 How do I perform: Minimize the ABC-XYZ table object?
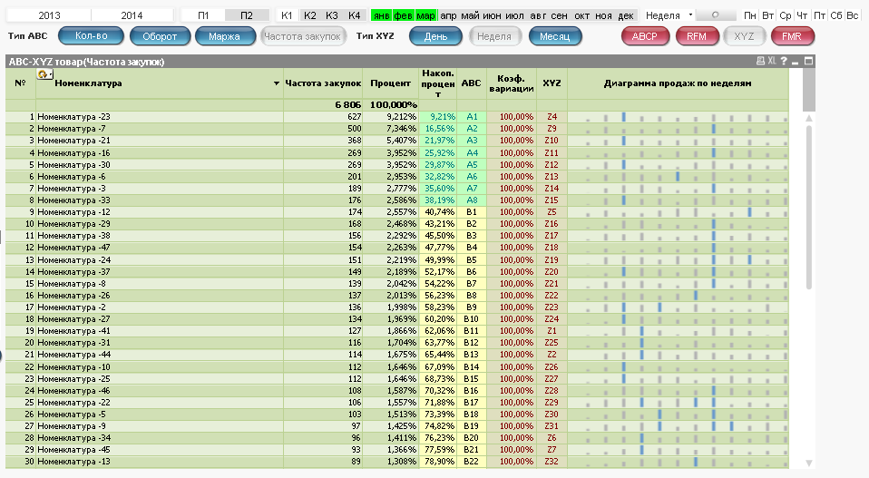(796, 62)
